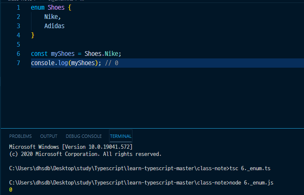Click the opening brace on line 1

(70, 8)
